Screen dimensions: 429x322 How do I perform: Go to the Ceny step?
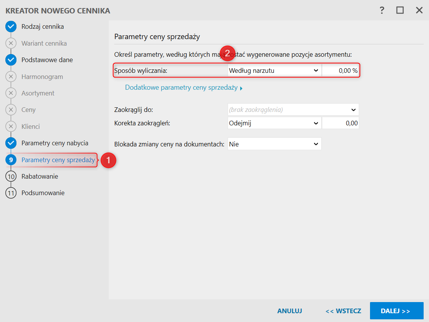pos(28,110)
